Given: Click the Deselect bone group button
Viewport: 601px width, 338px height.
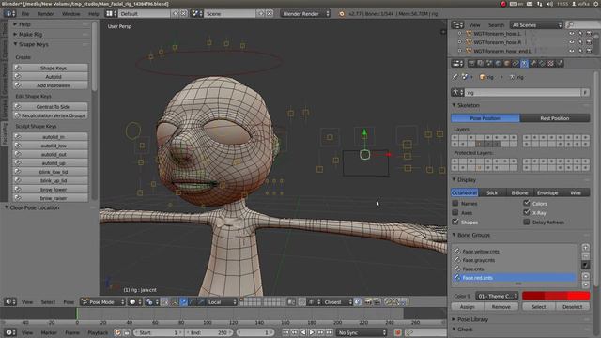Looking at the screenshot, I should 572,307.
